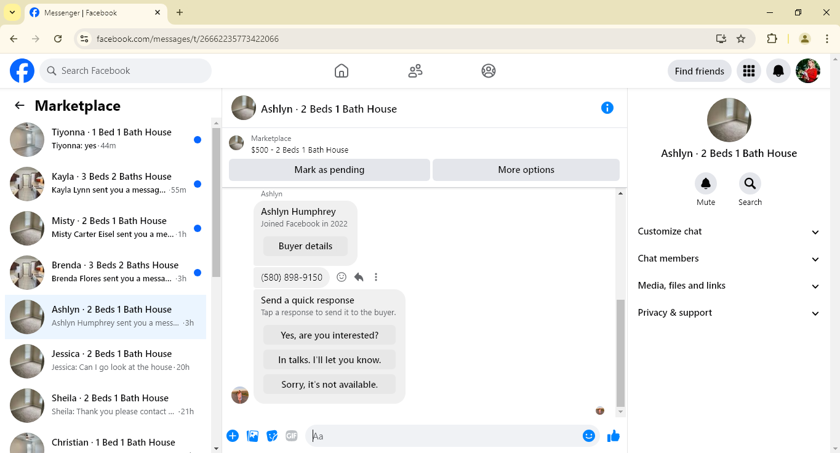840x453 pixels.
Task: Mute the Ashlyn conversation
Action: pyautogui.click(x=706, y=183)
